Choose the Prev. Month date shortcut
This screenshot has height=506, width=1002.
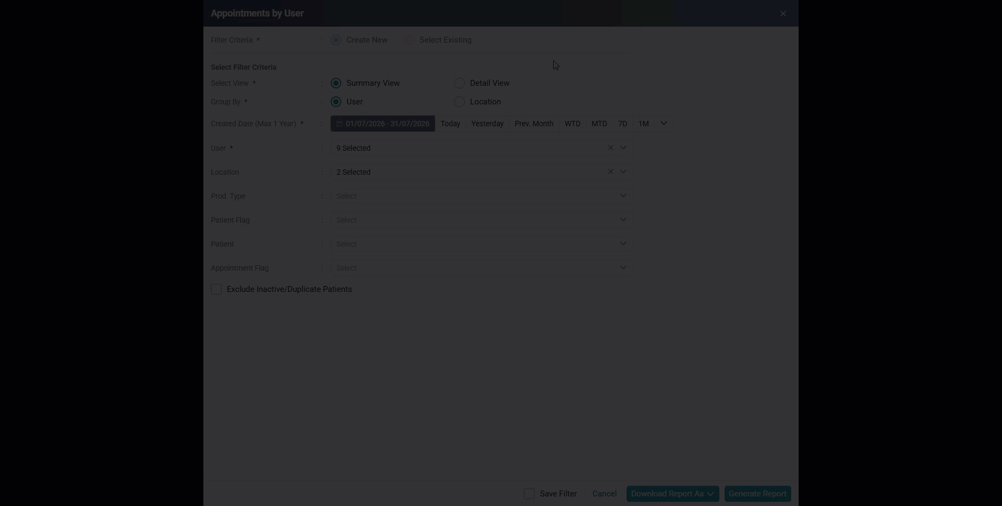pyautogui.click(x=534, y=124)
